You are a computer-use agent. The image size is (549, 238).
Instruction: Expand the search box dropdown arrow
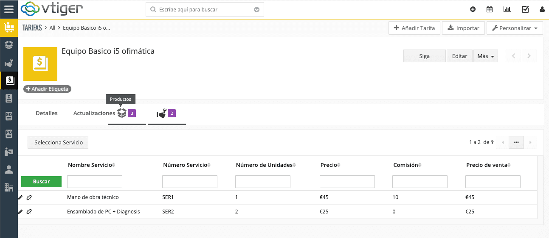pyautogui.click(x=256, y=9)
